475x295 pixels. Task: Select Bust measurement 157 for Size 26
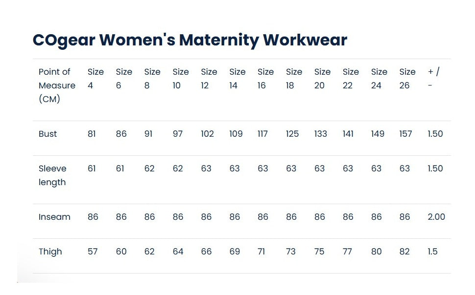pyautogui.click(x=405, y=134)
